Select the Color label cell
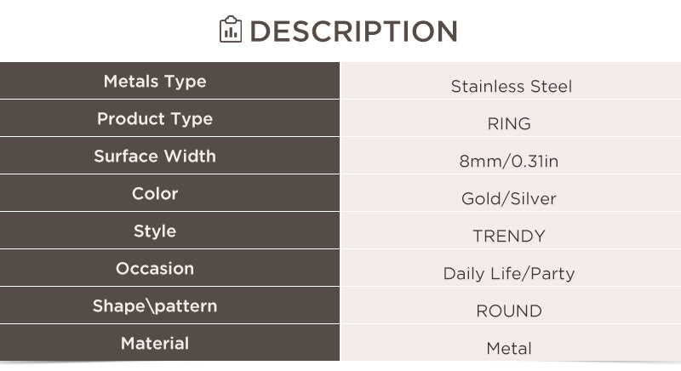Image resolution: width=681 pixels, height=371 pixels. (169, 193)
